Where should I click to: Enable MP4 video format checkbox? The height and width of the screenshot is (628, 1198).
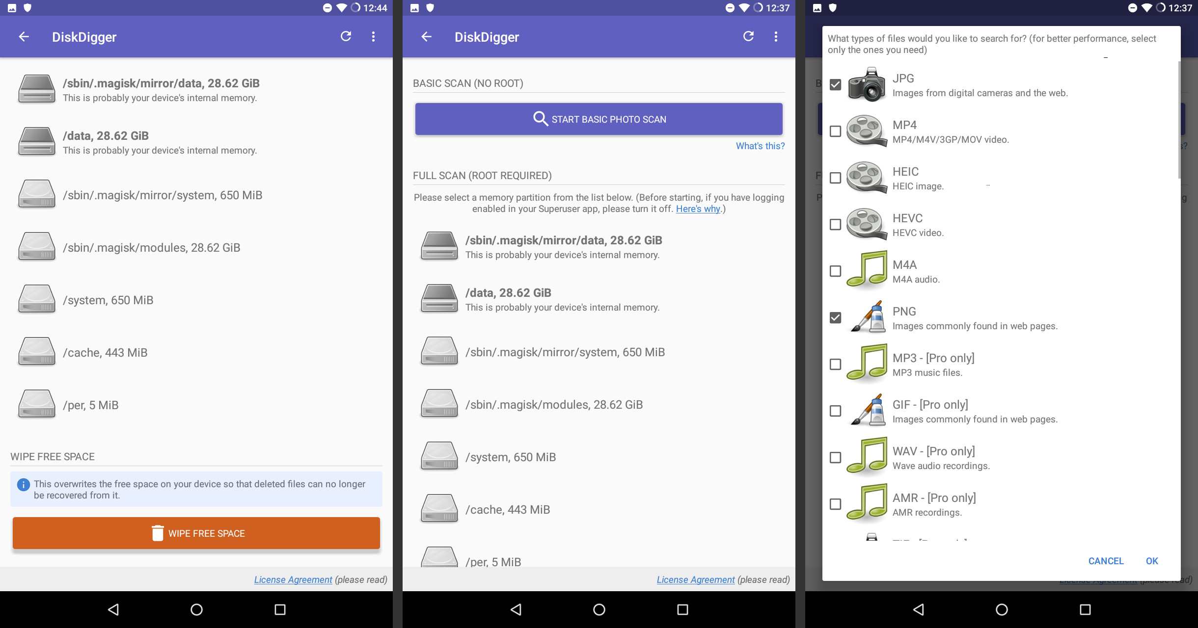[x=835, y=131]
